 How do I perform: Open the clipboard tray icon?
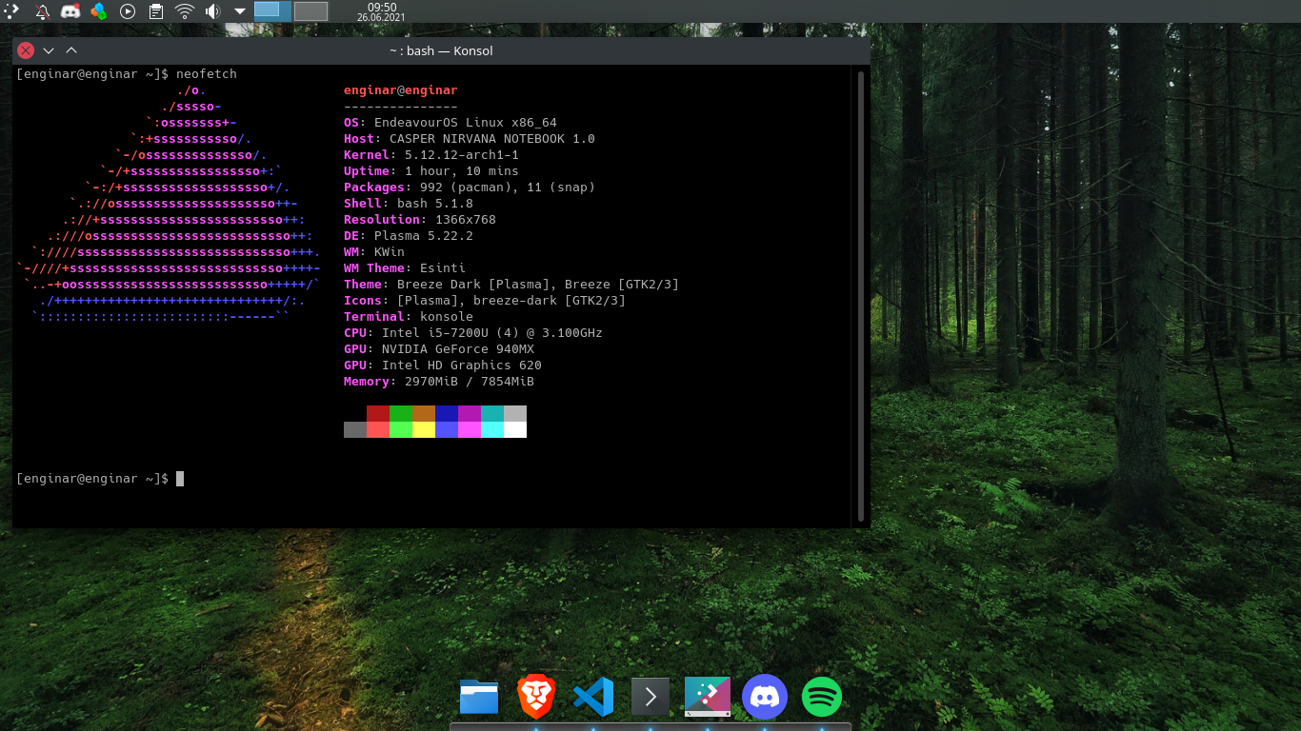click(156, 11)
